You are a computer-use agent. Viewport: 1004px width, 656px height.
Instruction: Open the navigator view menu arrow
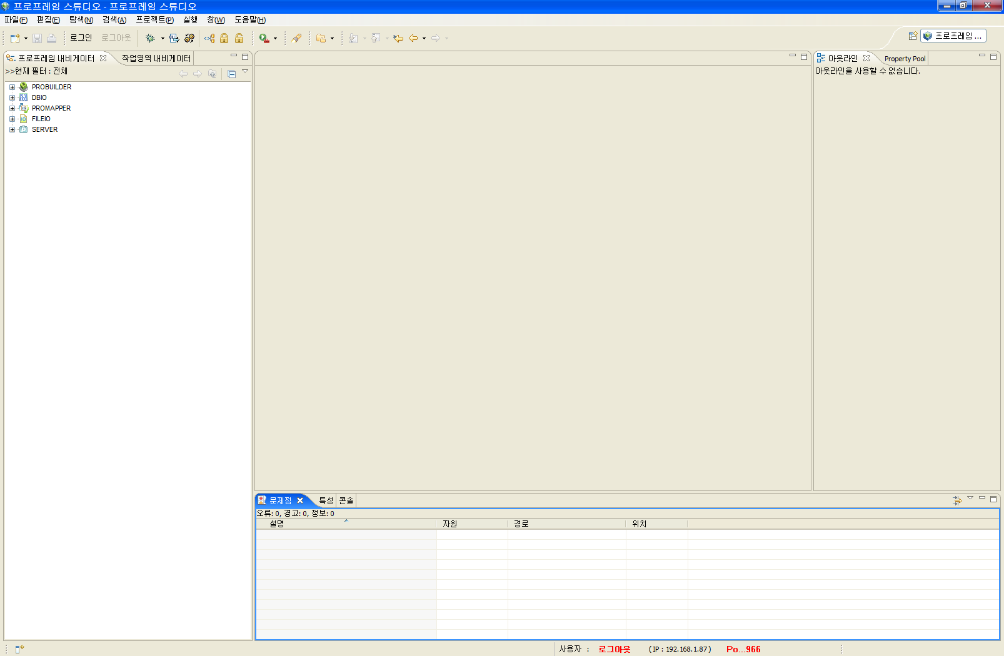click(x=244, y=71)
